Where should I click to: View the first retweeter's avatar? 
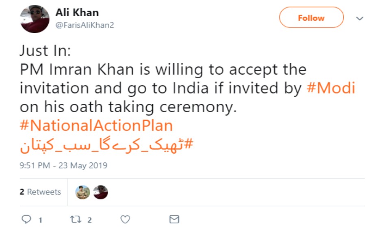[82, 192]
